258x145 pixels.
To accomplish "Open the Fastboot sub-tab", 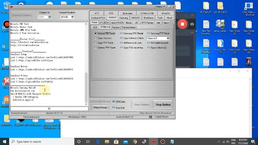I will click(x=116, y=27).
